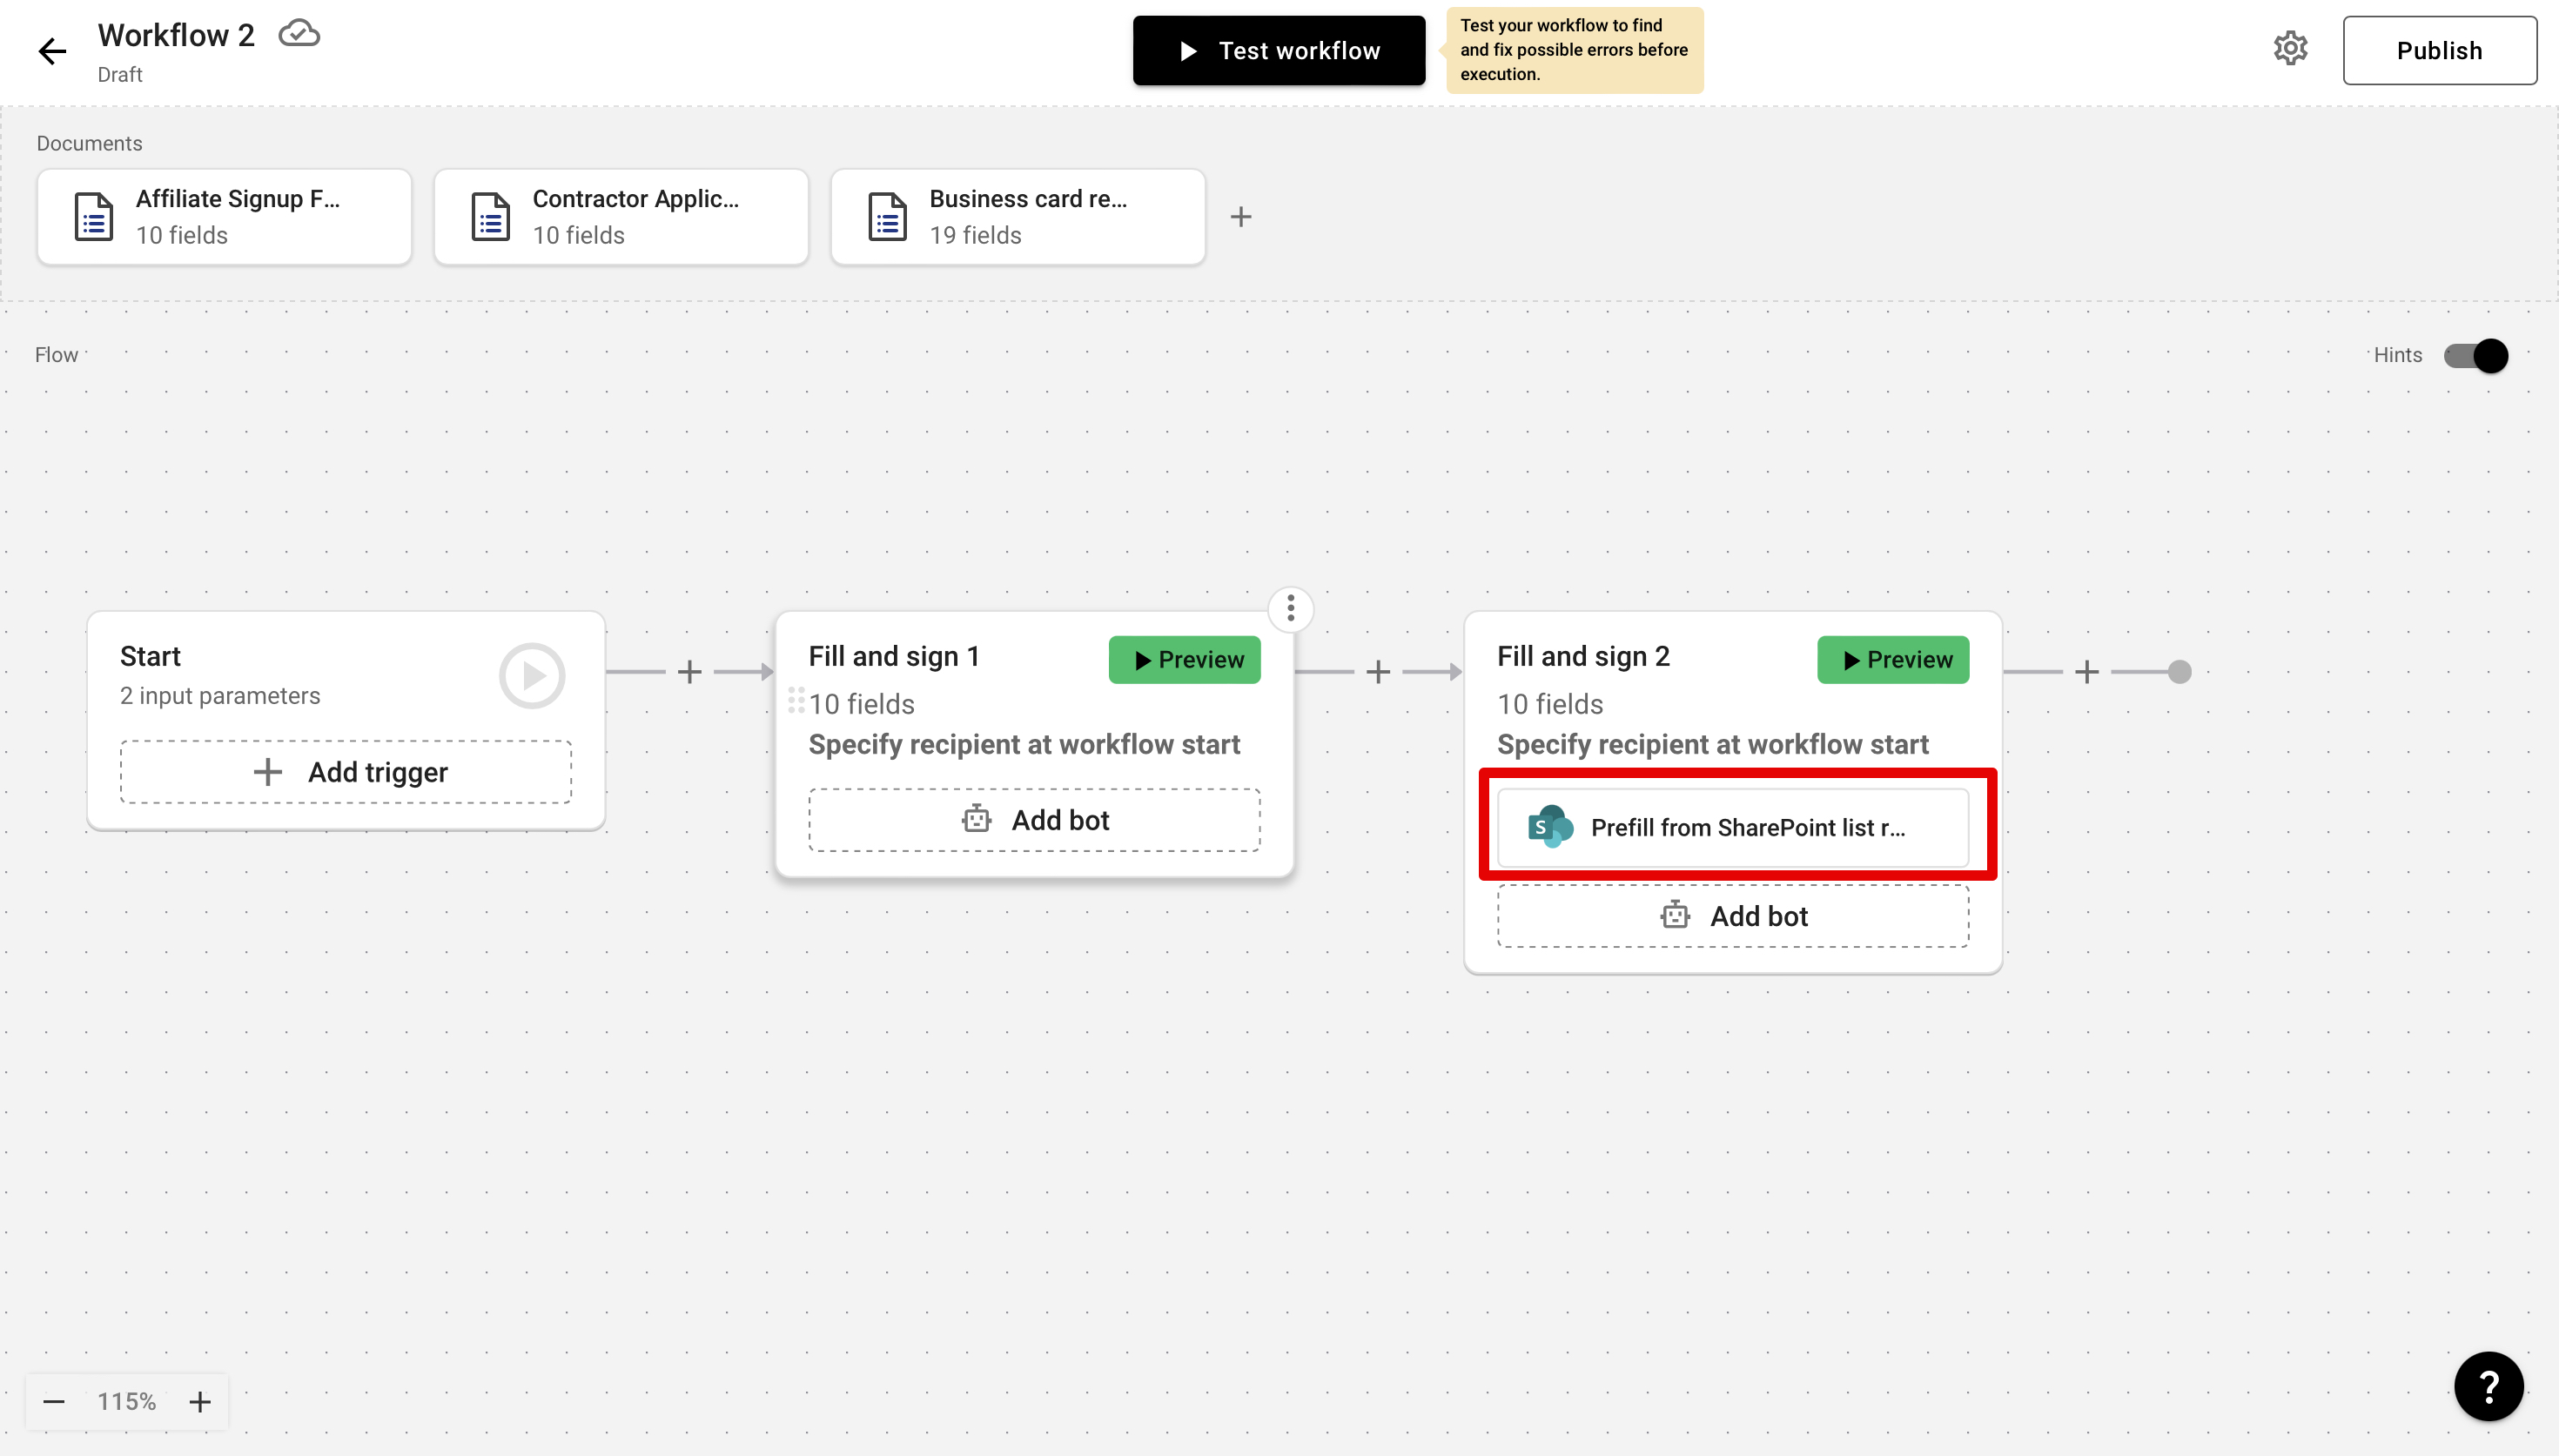2559x1456 pixels.
Task: Click Fill and sign 2 title
Action: 1583,656
